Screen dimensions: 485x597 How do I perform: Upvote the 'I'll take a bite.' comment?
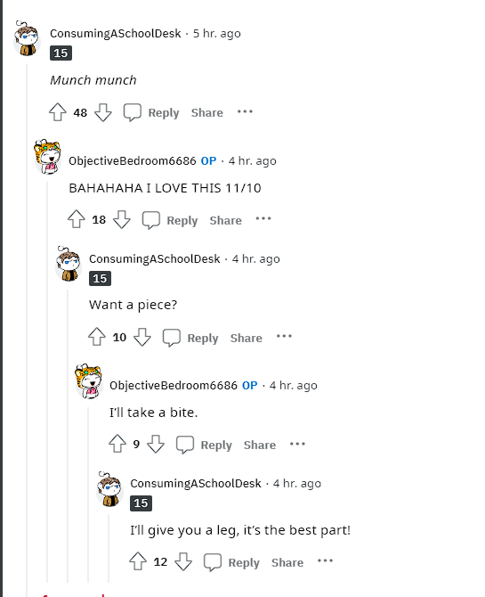point(117,444)
